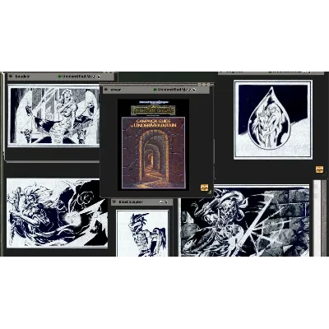Click the arrow icon in blast scepter title bar
Viewport: 329px width, 329px height.
166,202
